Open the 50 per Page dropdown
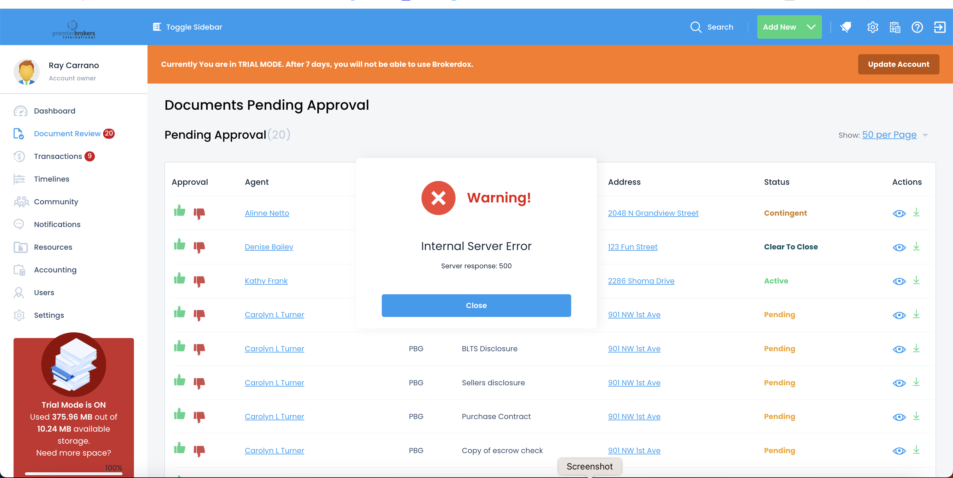 click(889, 135)
